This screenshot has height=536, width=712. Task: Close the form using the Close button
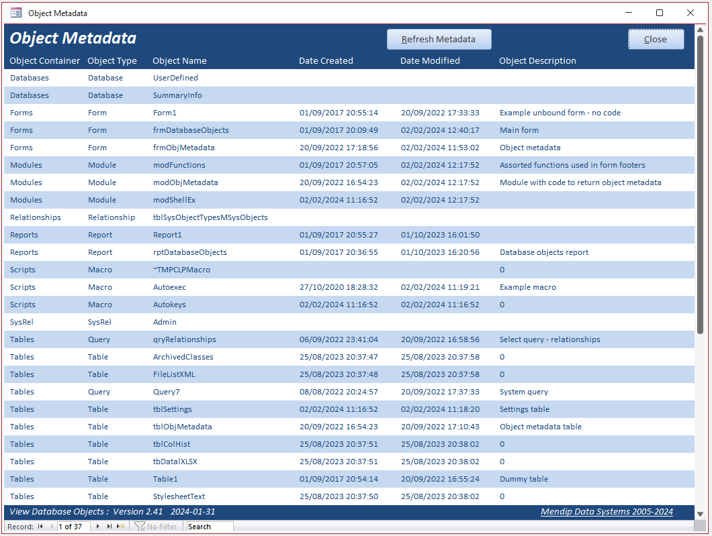tap(656, 40)
